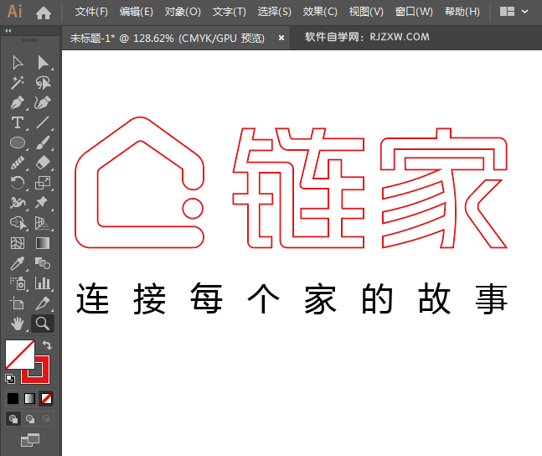
Task: Open the 文件(F) menu
Action: click(x=91, y=12)
